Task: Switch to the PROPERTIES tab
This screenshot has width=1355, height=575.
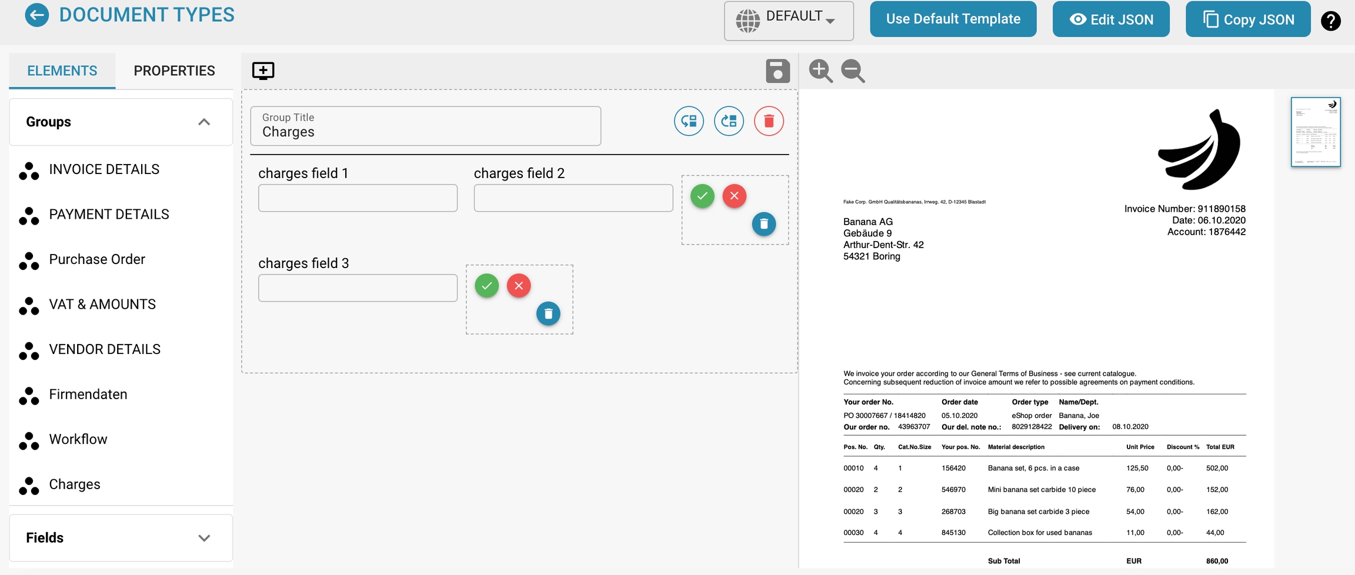Action: (x=174, y=71)
